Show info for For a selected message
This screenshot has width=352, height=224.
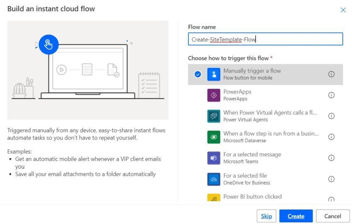pos(331,158)
